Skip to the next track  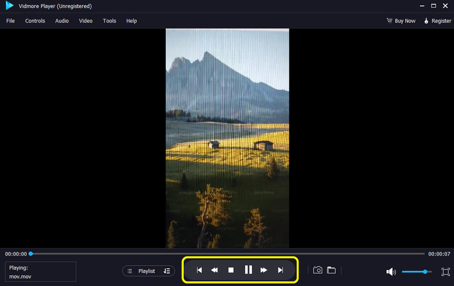coord(280,271)
